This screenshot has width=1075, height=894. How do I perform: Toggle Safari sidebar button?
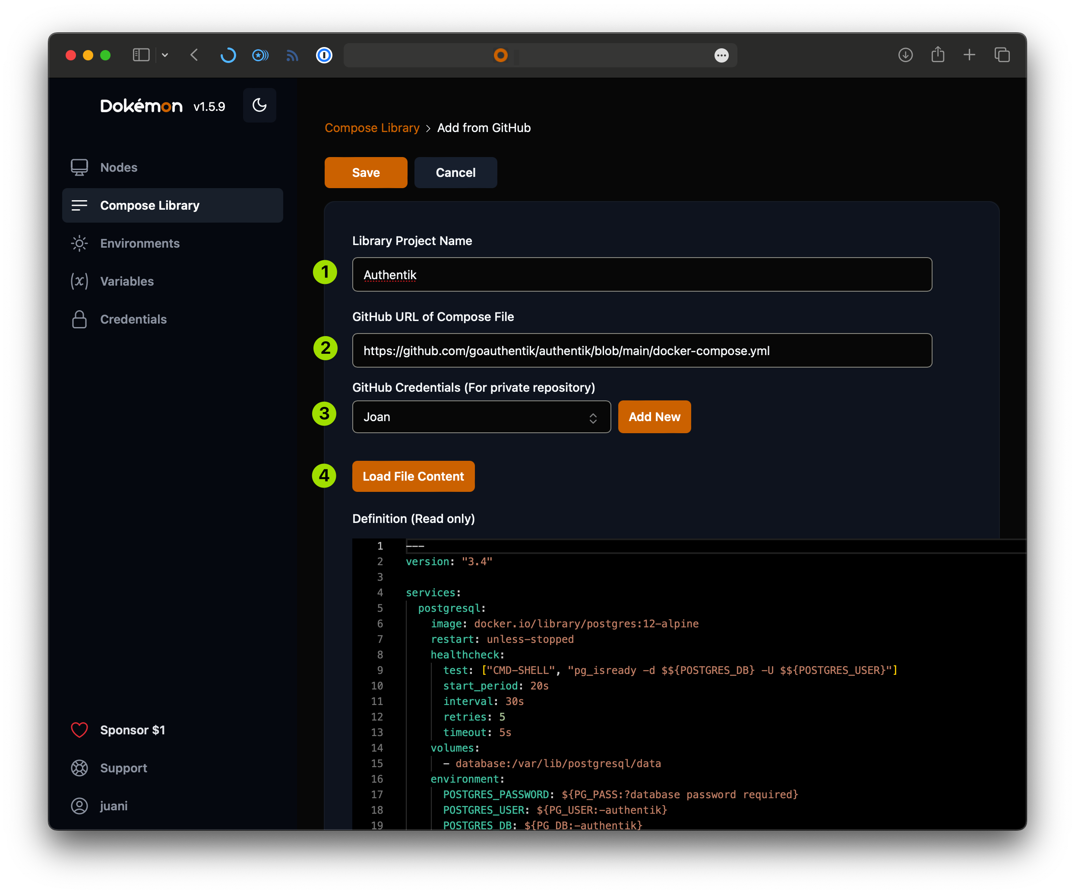click(141, 55)
